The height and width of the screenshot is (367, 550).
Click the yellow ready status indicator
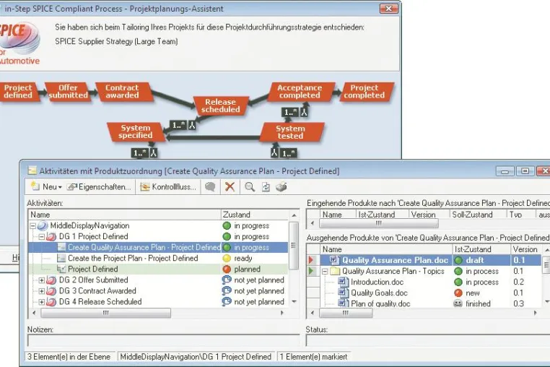(227, 258)
